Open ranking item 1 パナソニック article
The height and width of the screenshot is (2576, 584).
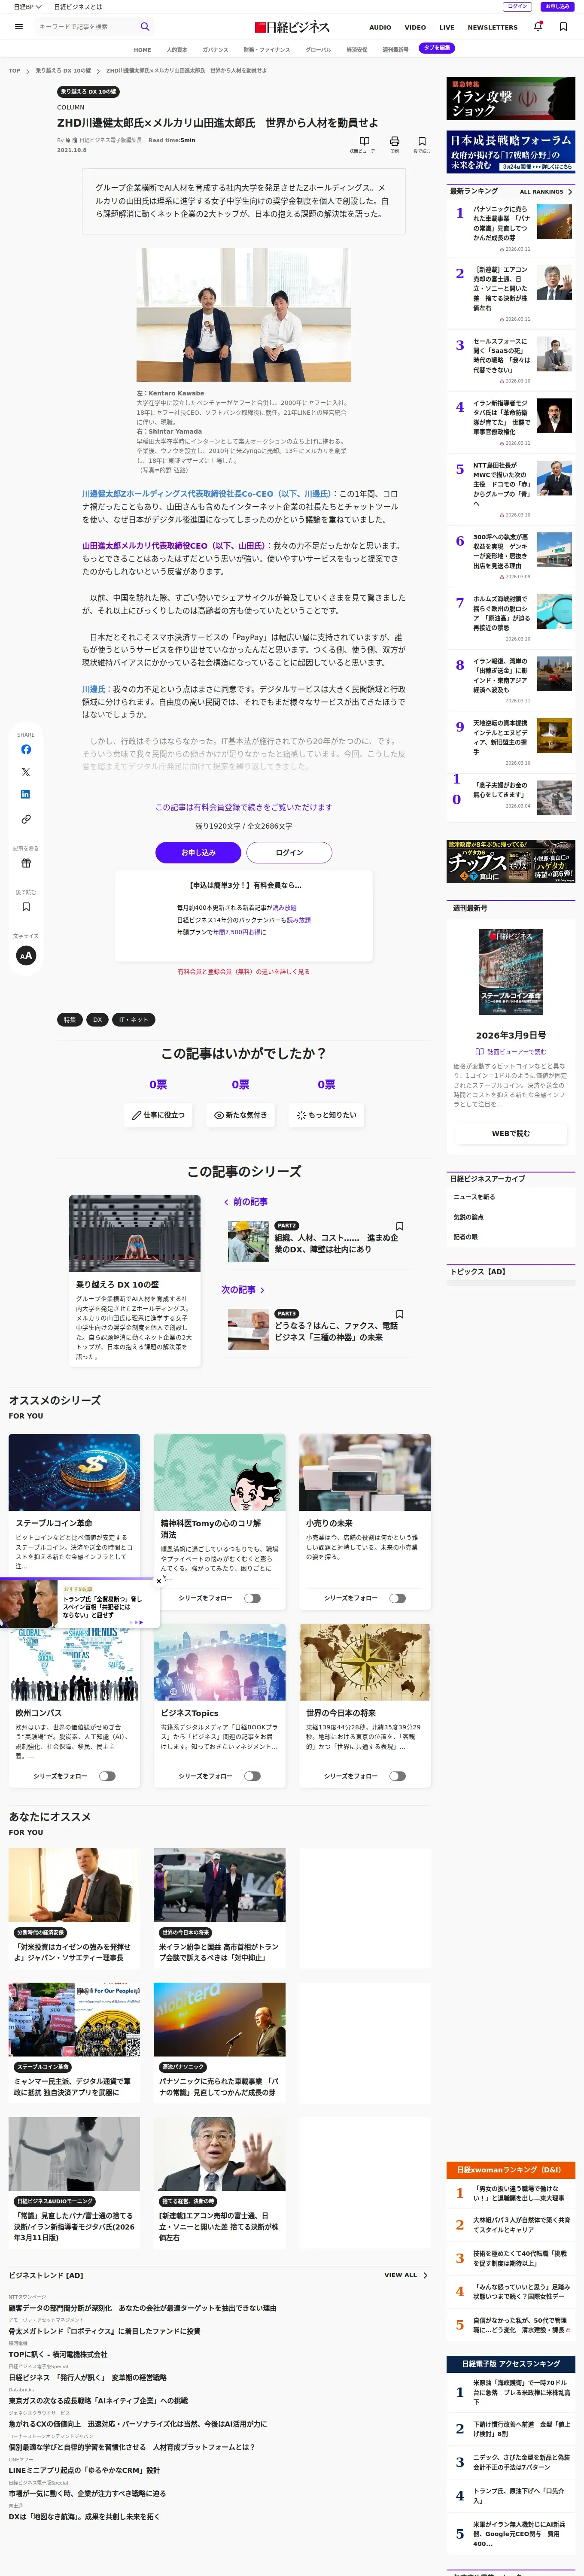tap(510, 228)
